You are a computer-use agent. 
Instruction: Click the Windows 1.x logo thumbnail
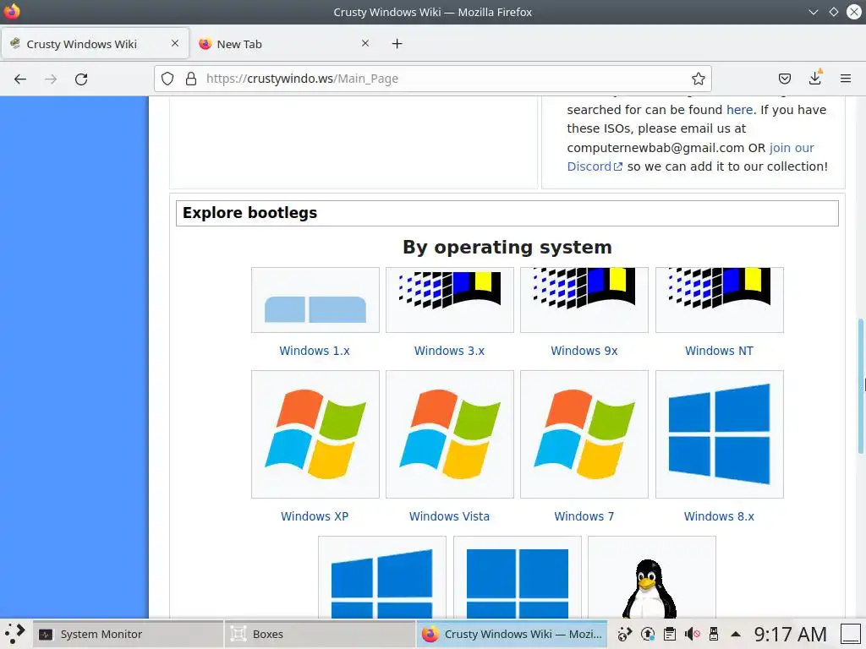pyautogui.click(x=315, y=300)
